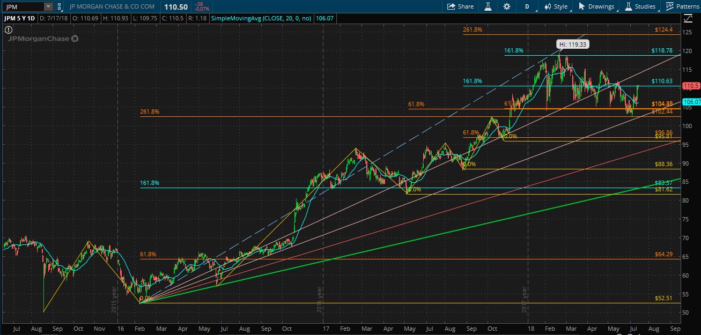Select the $64.29 Fibonacci price label
The width and height of the screenshot is (701, 335).
click(x=663, y=254)
